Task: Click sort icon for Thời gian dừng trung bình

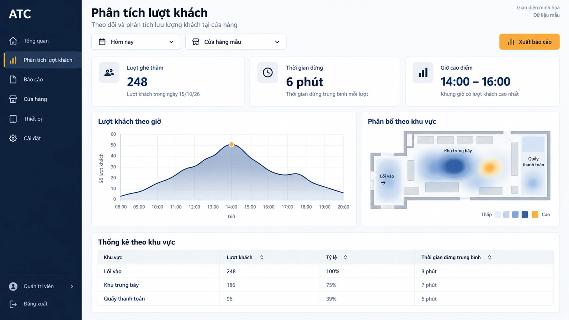Action: point(490,257)
